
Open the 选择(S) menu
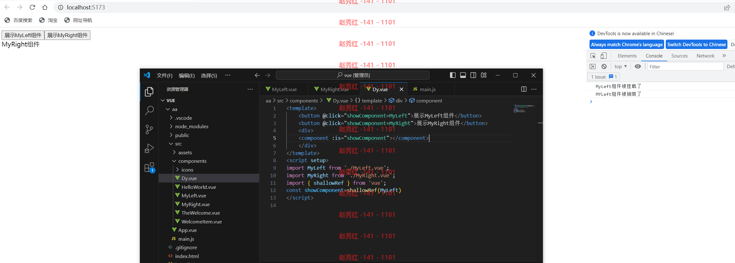point(209,75)
